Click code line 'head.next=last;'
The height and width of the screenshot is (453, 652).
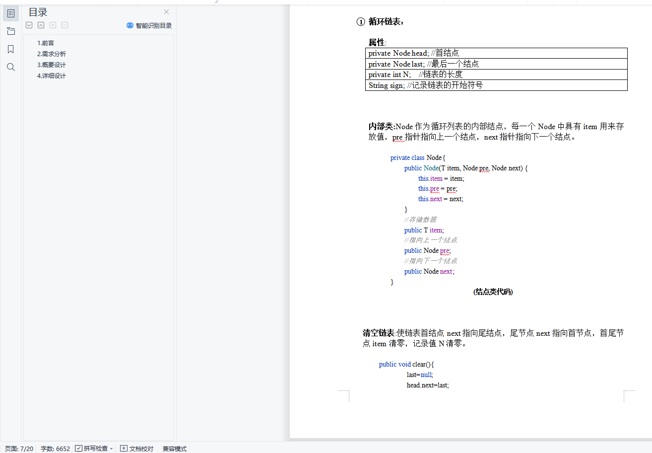coord(428,385)
